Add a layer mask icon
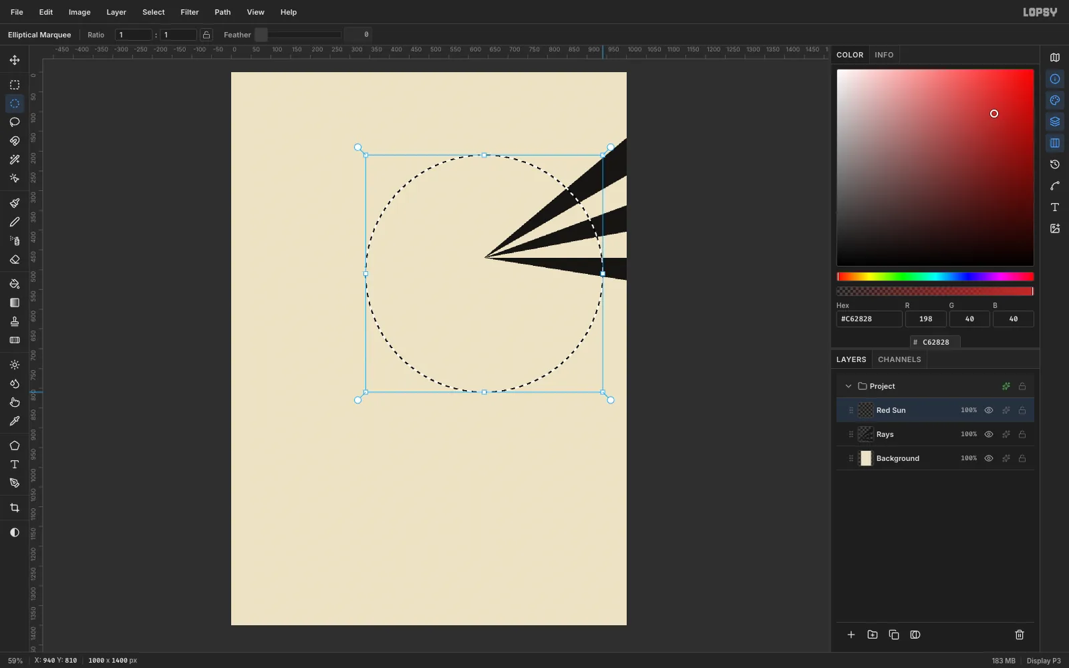1069x668 pixels. tap(915, 635)
